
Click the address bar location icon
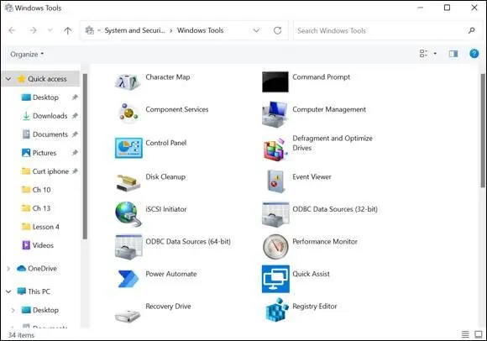pos(90,30)
